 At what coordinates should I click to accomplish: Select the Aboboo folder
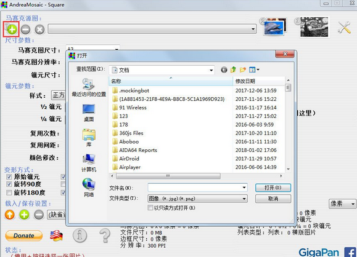coord(125,141)
